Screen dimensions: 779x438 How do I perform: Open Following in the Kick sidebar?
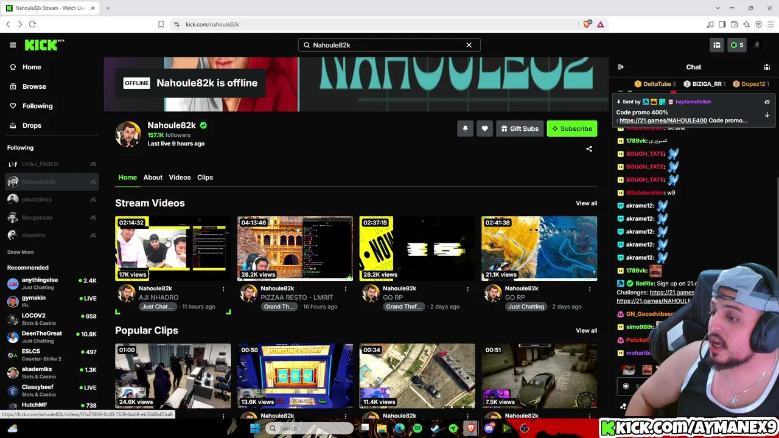[37, 106]
